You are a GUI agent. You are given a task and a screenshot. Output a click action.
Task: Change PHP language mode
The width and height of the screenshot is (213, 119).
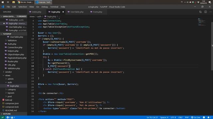pyautogui.click(x=187, y=117)
